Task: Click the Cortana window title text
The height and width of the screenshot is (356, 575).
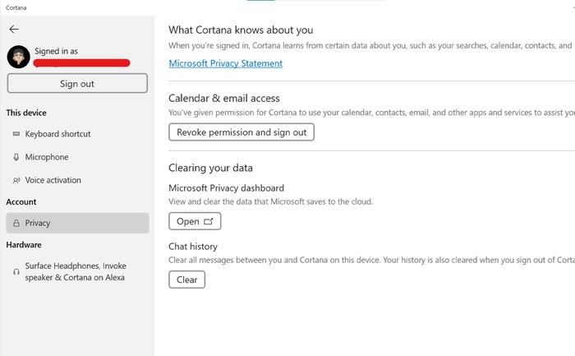Action: [18, 6]
